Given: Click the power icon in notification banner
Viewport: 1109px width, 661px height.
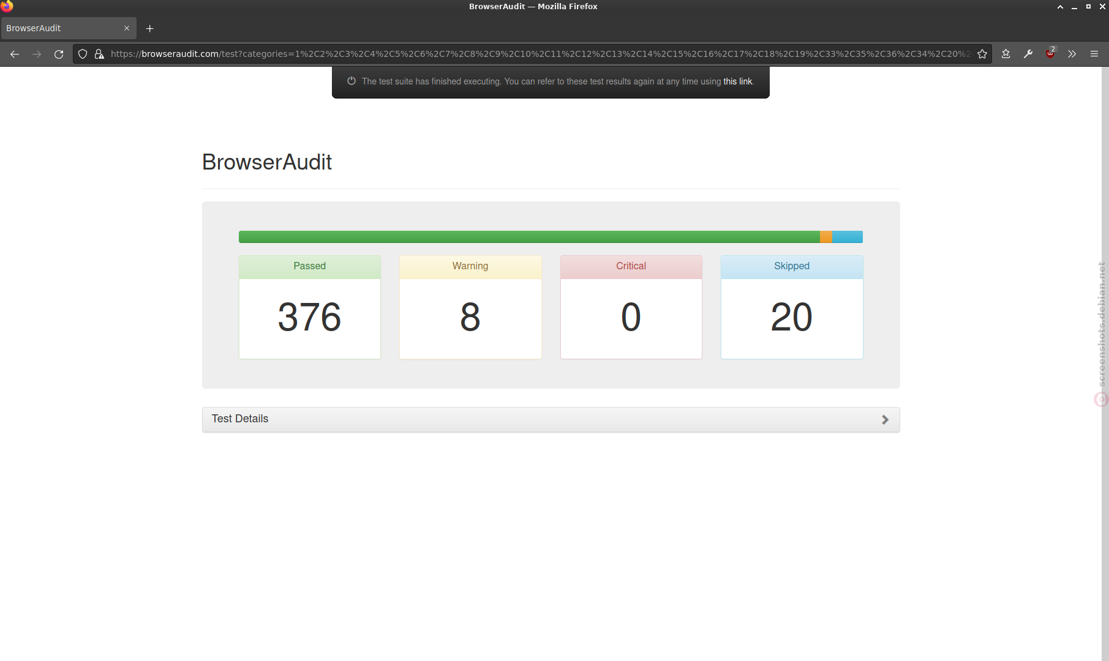Looking at the screenshot, I should tap(351, 81).
